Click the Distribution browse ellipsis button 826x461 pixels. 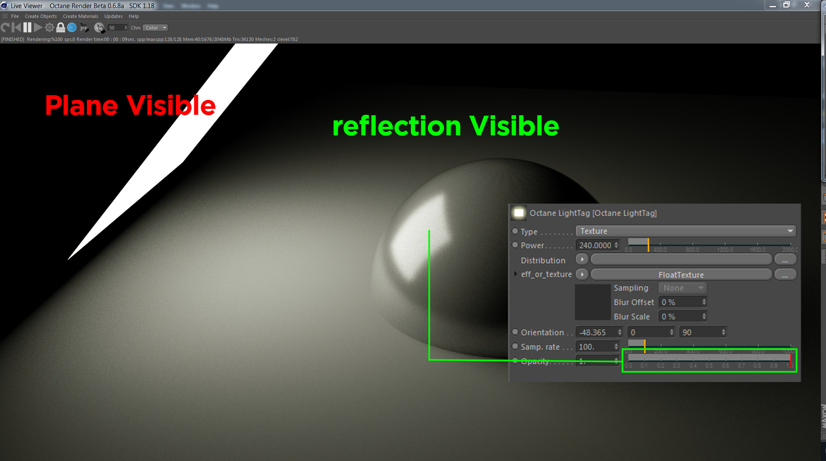[x=785, y=260]
